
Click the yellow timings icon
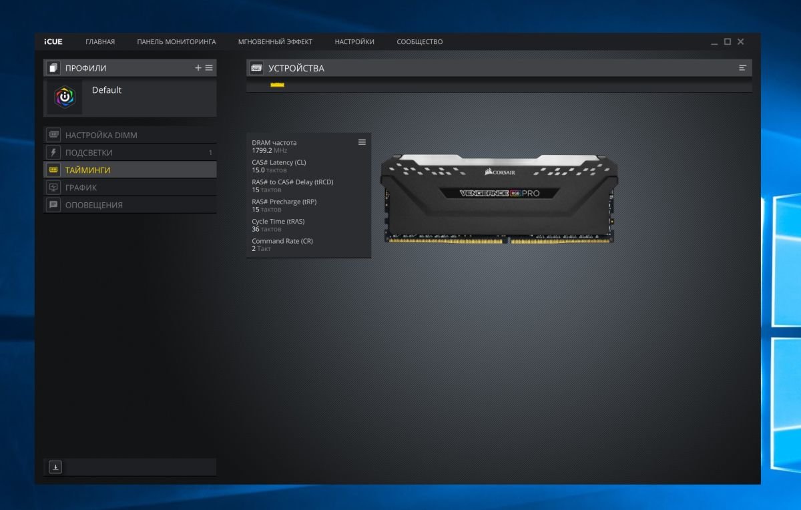[53, 170]
